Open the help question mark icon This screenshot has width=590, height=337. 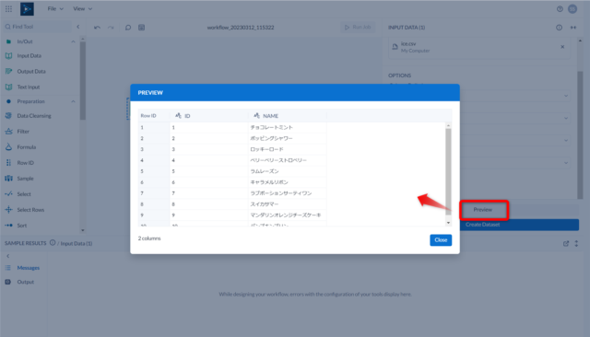coord(560,9)
